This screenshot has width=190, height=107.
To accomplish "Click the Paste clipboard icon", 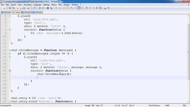I will [x=35, y=8].
